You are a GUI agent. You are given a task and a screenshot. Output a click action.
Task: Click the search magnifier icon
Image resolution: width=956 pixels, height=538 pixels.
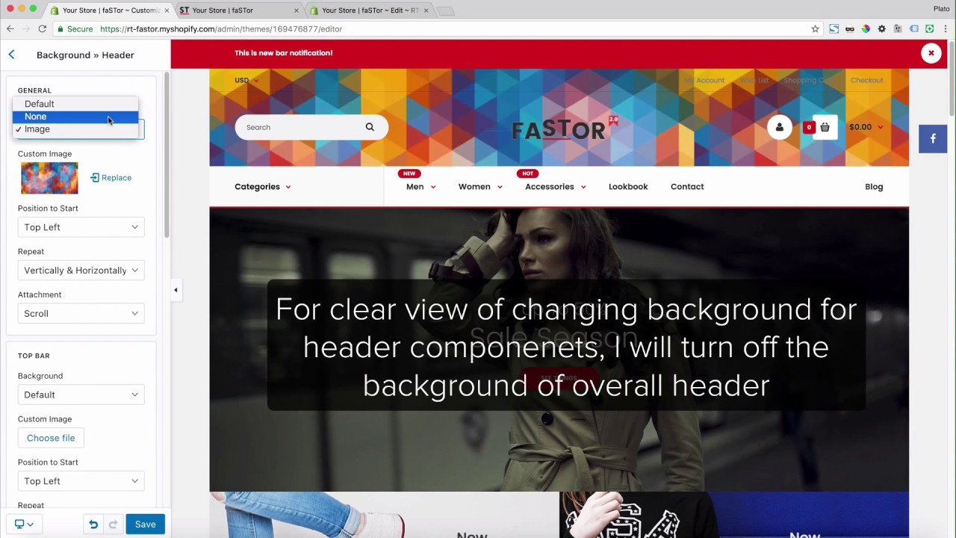point(370,127)
